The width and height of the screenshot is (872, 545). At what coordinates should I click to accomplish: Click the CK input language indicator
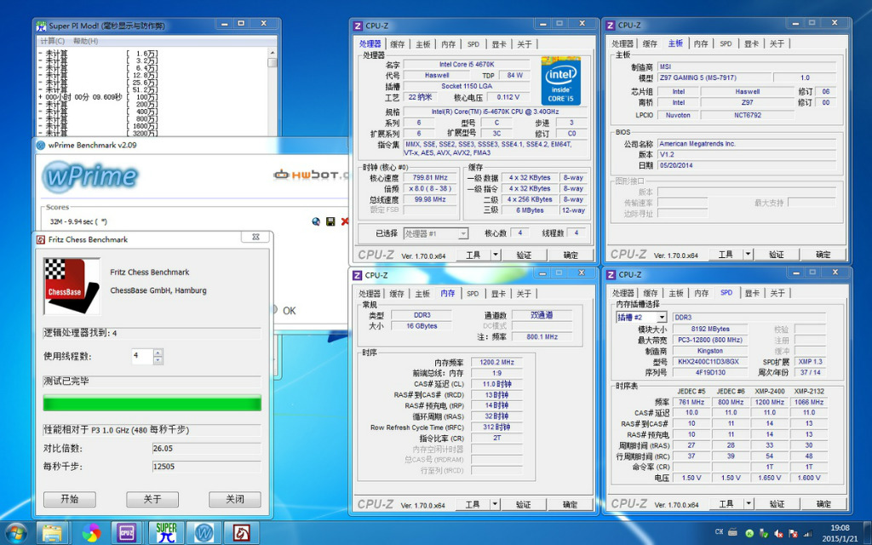[x=719, y=532]
